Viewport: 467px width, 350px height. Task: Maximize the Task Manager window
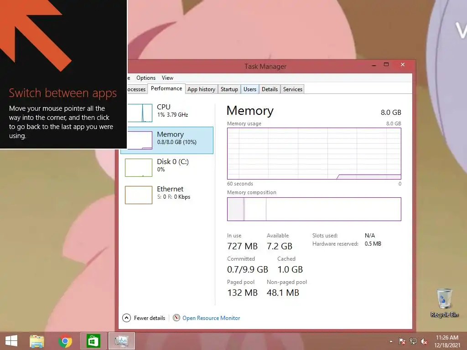386,65
